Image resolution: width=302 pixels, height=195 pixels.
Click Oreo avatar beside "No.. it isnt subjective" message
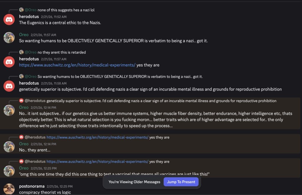(x=9, y=110)
